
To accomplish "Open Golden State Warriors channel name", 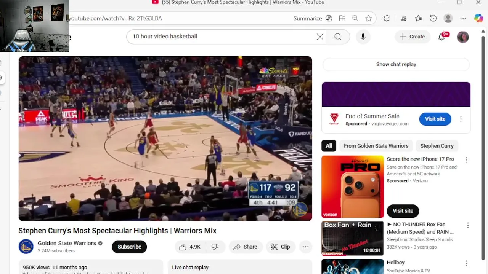I will coord(67,243).
